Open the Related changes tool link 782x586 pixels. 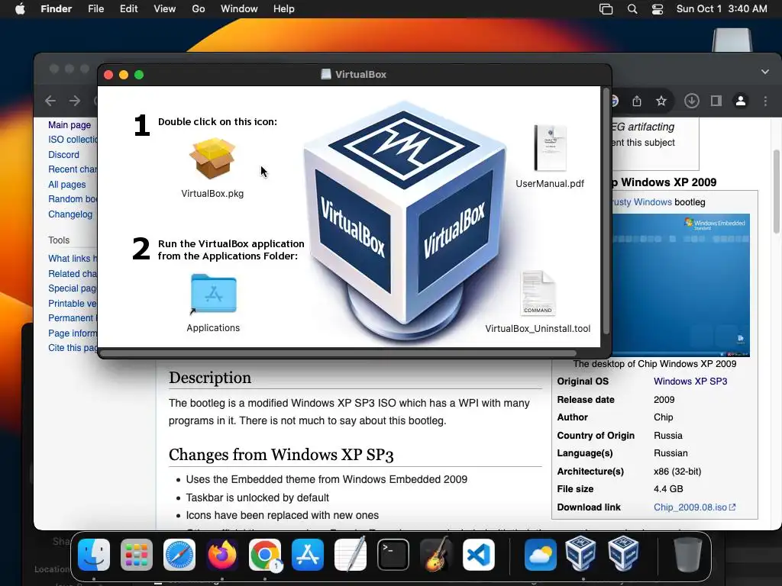click(73, 274)
